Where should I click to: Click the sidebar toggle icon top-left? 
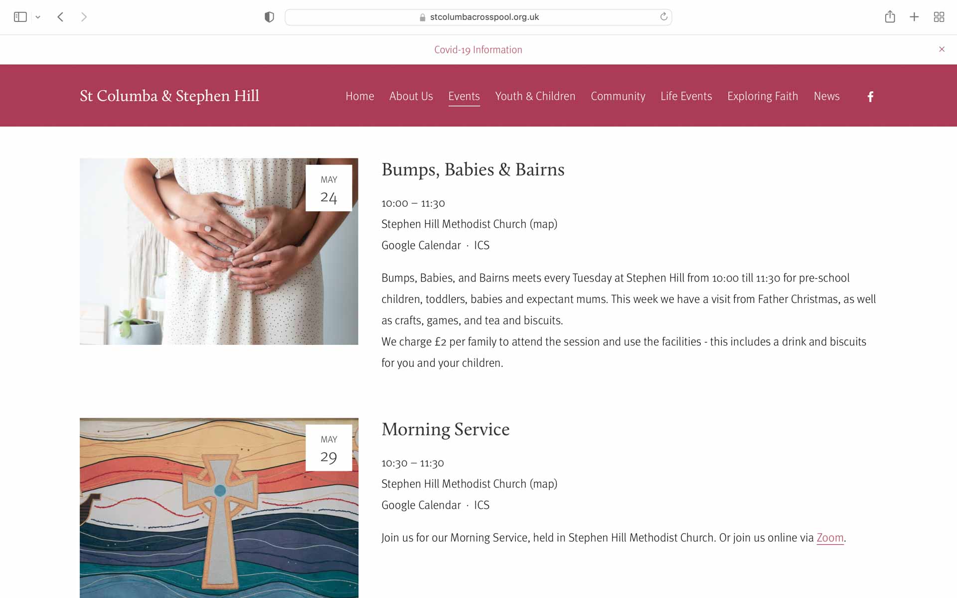20,16
